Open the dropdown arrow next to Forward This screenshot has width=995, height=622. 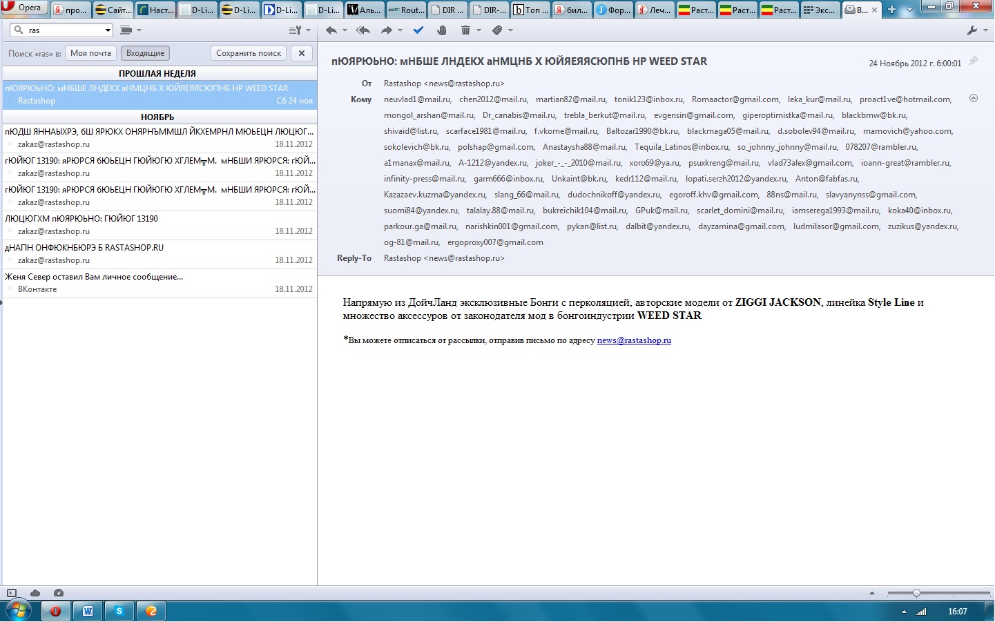point(400,30)
